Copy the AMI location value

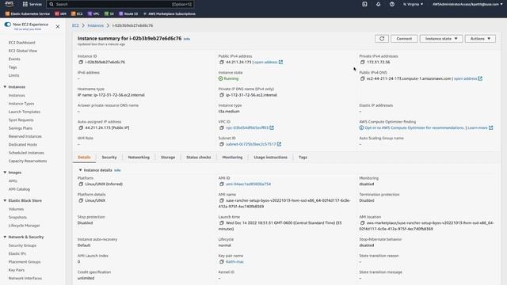click(363, 223)
